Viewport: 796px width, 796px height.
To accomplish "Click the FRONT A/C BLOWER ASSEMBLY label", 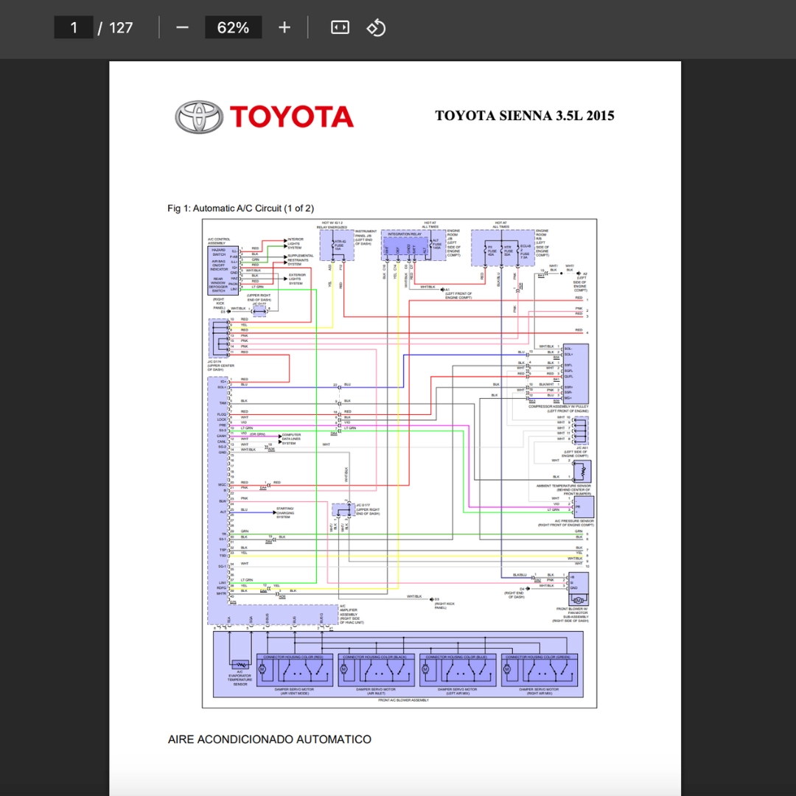I will point(404,700).
